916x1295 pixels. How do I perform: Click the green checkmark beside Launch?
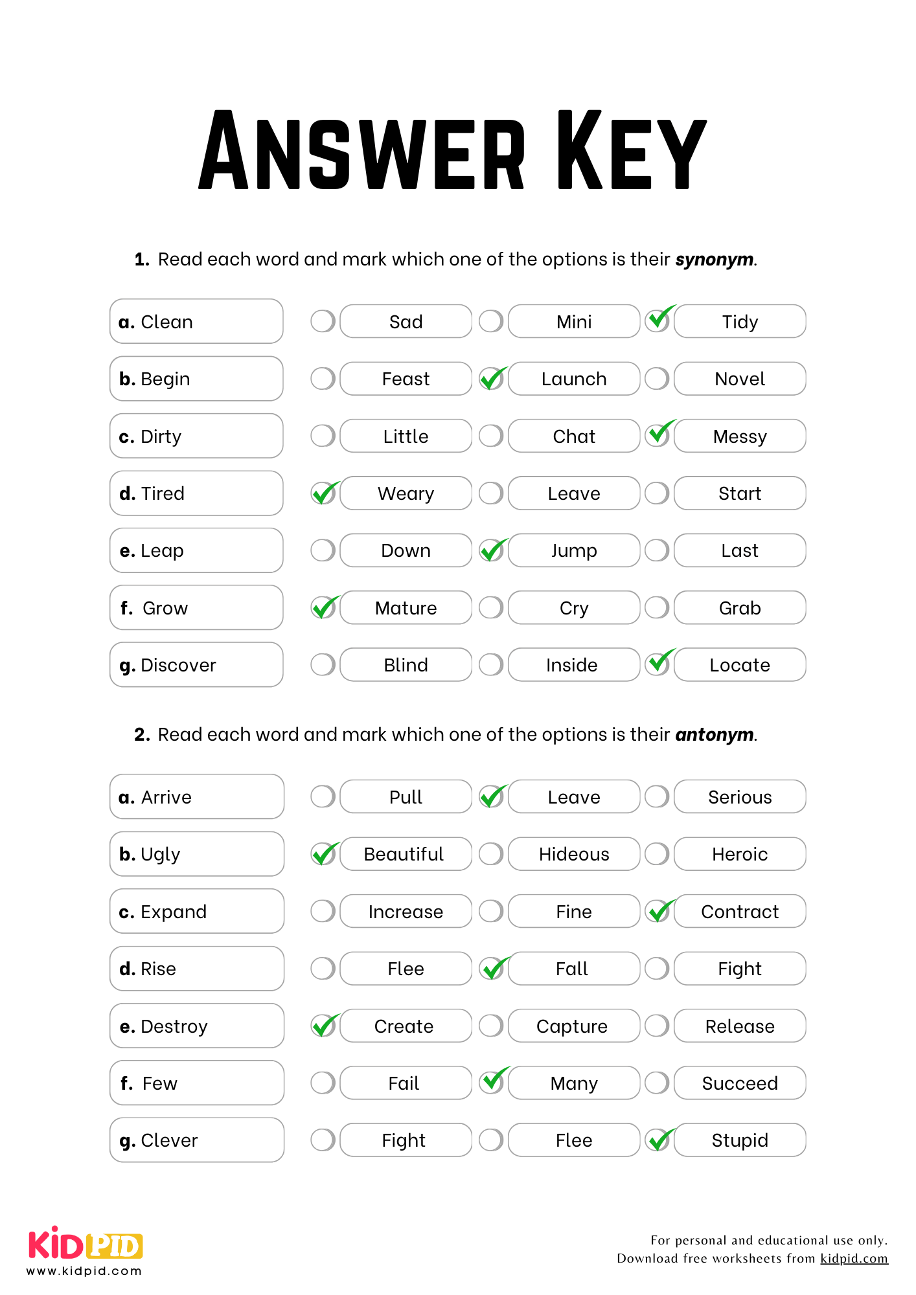(x=492, y=378)
